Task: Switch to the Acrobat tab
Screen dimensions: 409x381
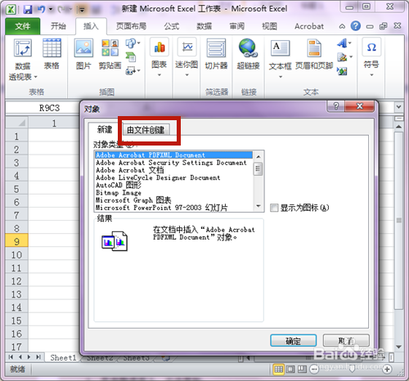Action: point(309,26)
